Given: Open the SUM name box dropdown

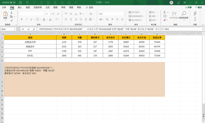Looking at the screenshot, I should coord(15,29).
